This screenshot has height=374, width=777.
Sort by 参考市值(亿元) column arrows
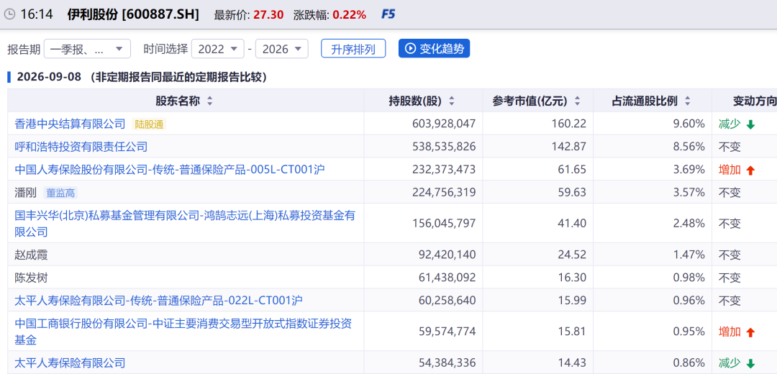click(577, 101)
